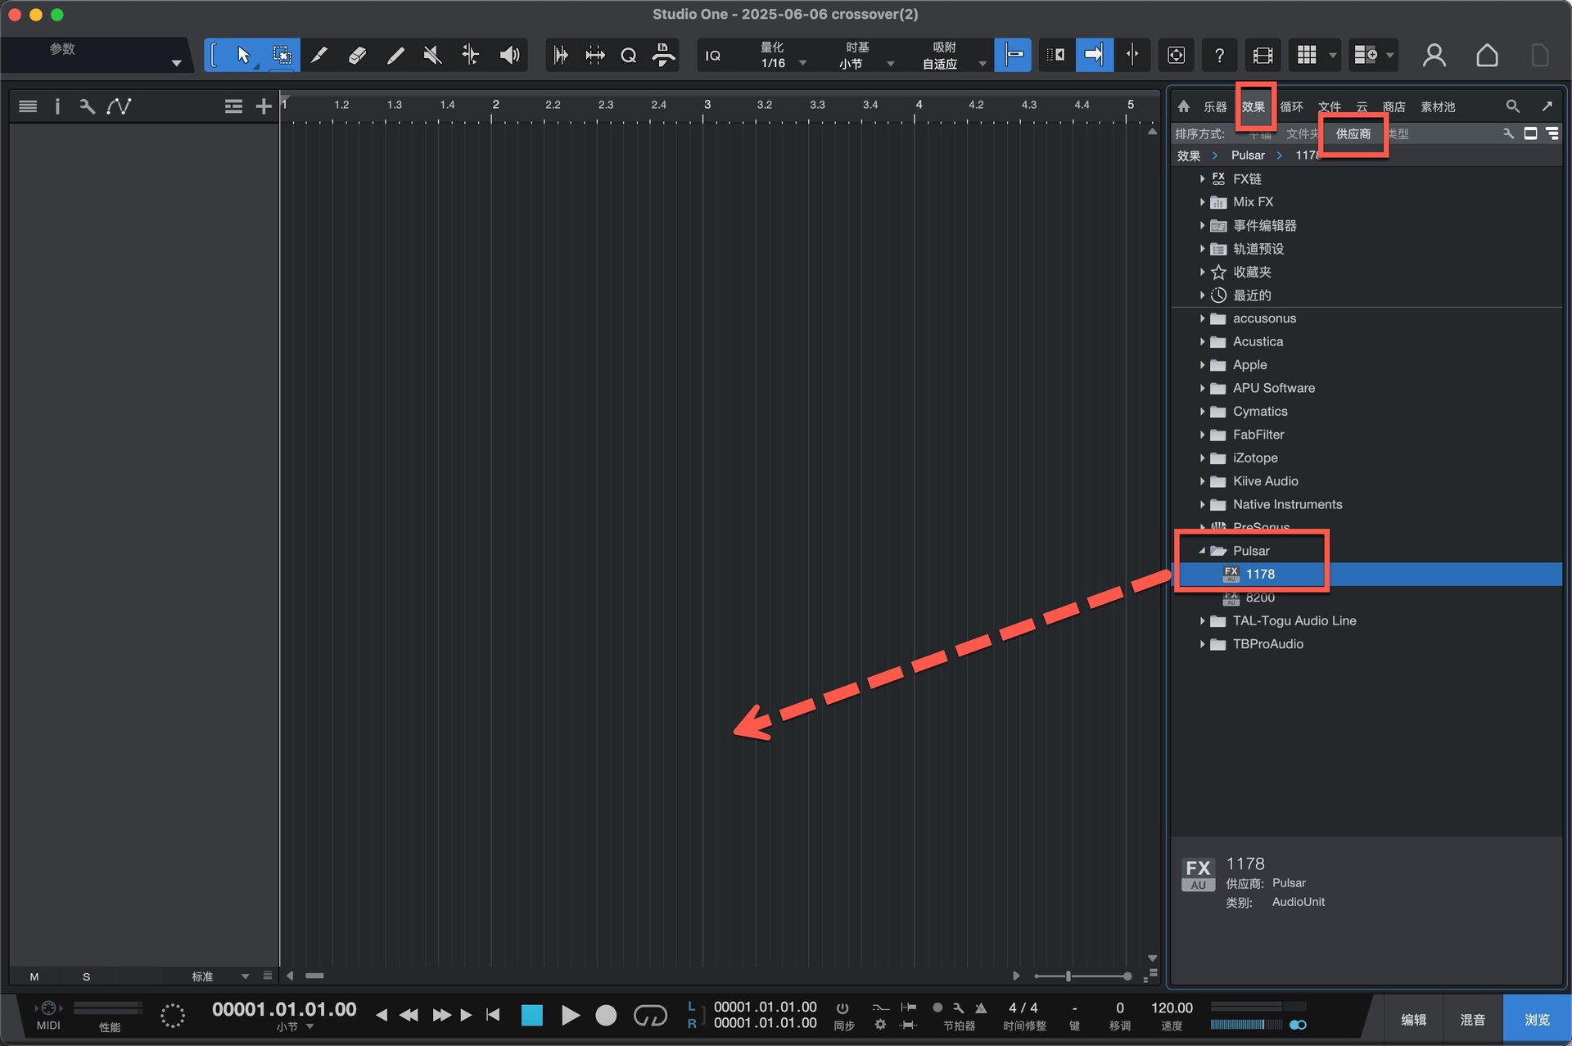Sort effects by vendor
1572x1046 pixels.
click(1353, 133)
